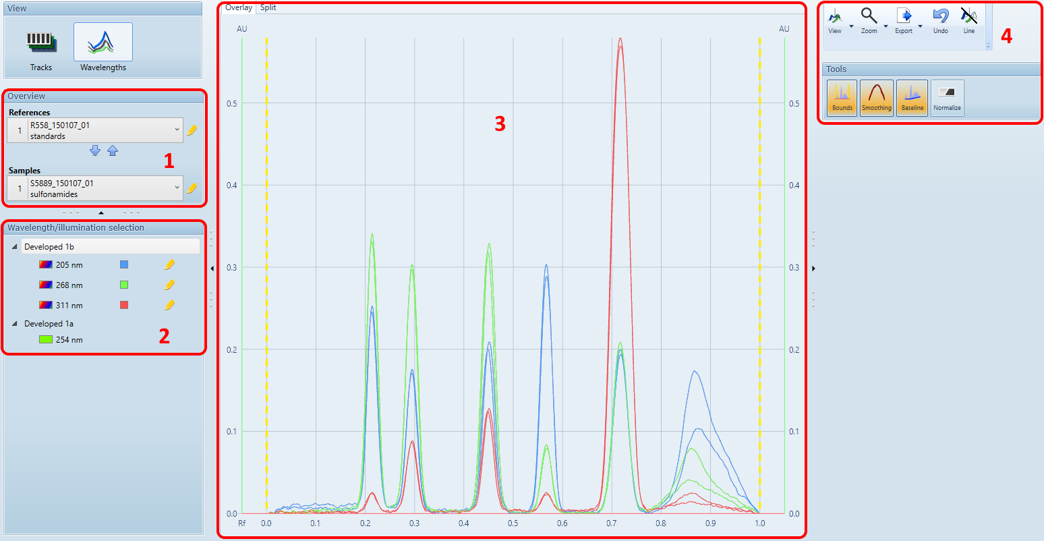Toggle the Baseline tool
Viewport: 1044px width, 541px height.
pos(912,98)
